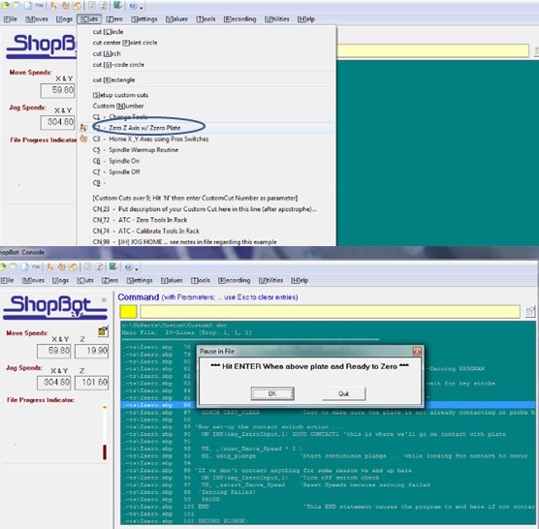
Task: Click first checklist toolbar icon in Cuts-menu window
Action: pos(92,6)
